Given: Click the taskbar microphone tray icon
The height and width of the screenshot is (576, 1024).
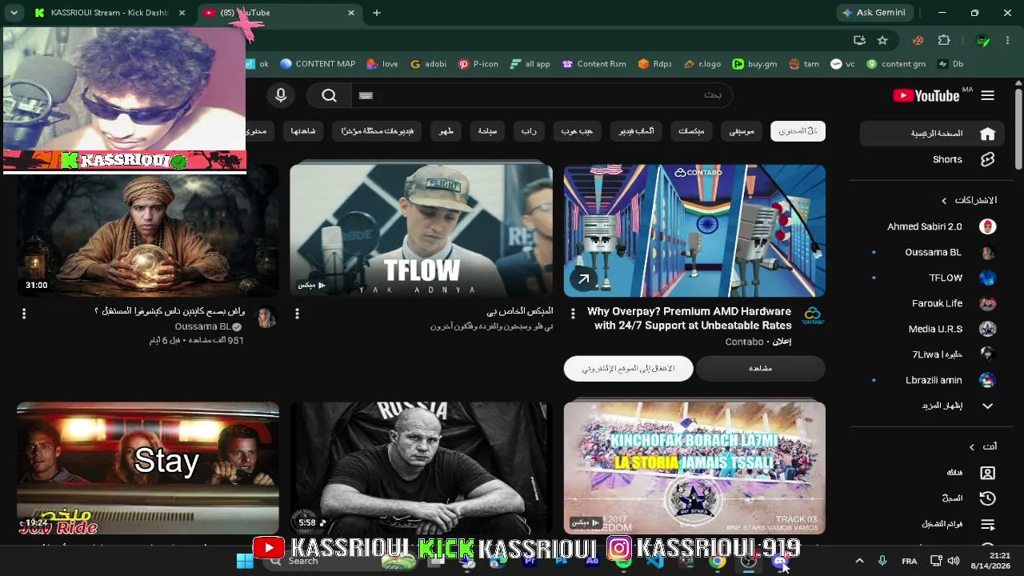Looking at the screenshot, I should 882,561.
